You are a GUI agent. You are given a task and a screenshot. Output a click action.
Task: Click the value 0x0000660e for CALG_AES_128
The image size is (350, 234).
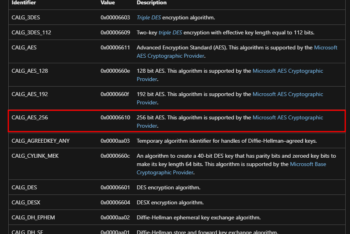point(115,71)
